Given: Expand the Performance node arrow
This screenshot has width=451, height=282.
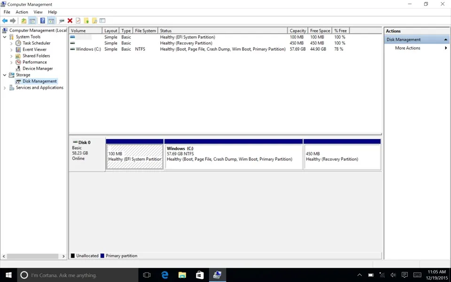Looking at the screenshot, I should (x=11, y=62).
